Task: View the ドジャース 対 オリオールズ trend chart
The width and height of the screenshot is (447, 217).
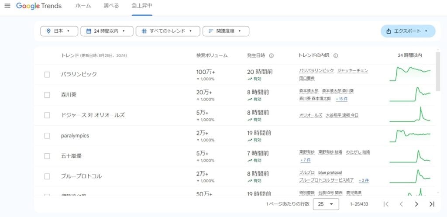Action: (x=409, y=115)
